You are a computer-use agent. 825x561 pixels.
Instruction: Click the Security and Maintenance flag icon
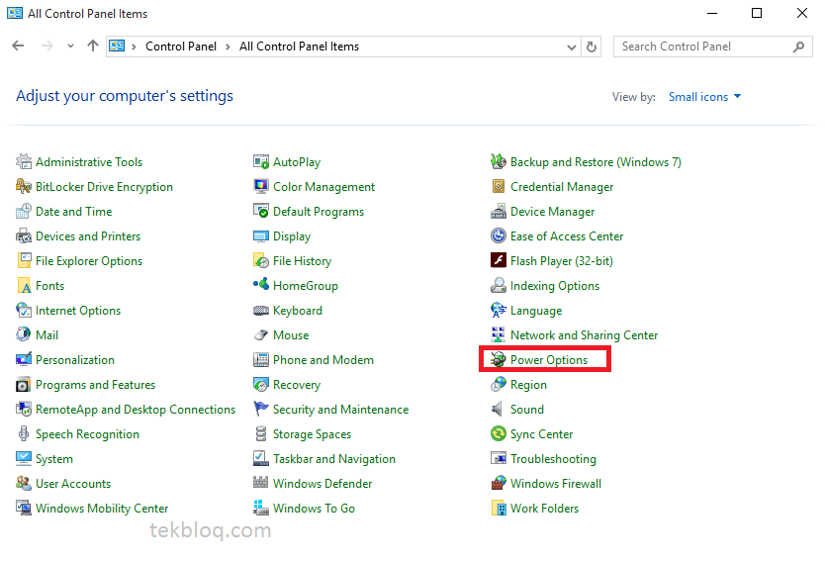point(261,409)
